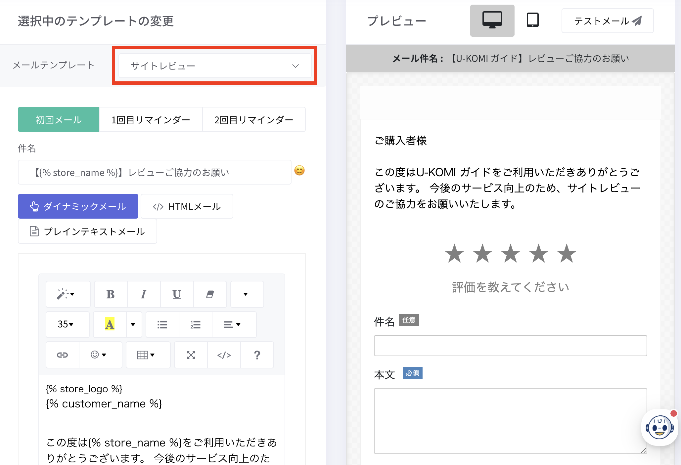Toggle italic text formatting
This screenshot has width=681, height=465.
(144, 294)
